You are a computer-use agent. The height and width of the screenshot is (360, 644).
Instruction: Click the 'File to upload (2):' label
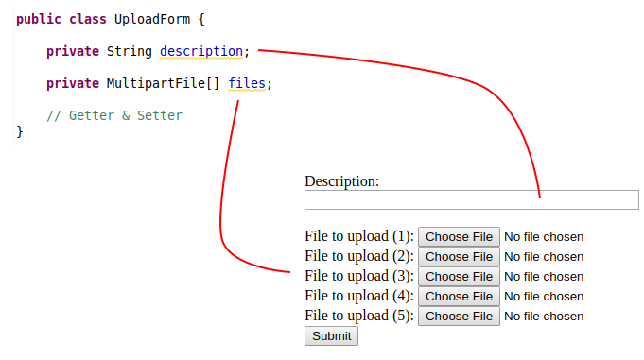pos(359,256)
